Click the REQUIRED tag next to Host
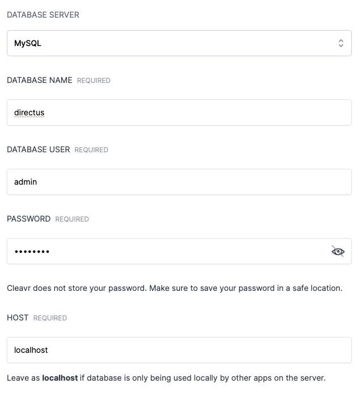The height and width of the screenshot is (396, 362). 50,318
